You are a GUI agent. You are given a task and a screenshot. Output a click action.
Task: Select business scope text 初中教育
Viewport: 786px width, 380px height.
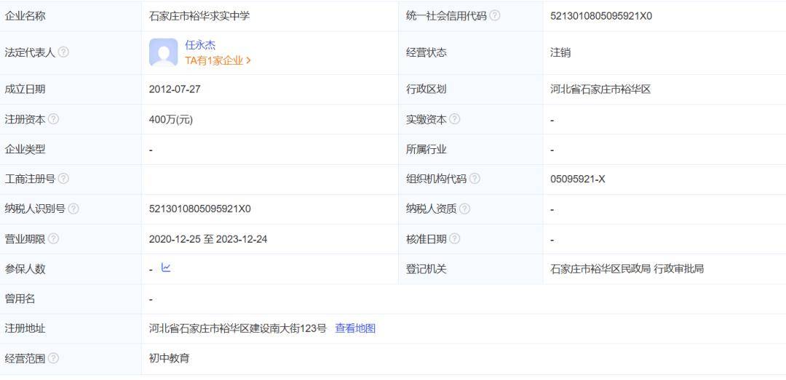pyautogui.click(x=170, y=358)
